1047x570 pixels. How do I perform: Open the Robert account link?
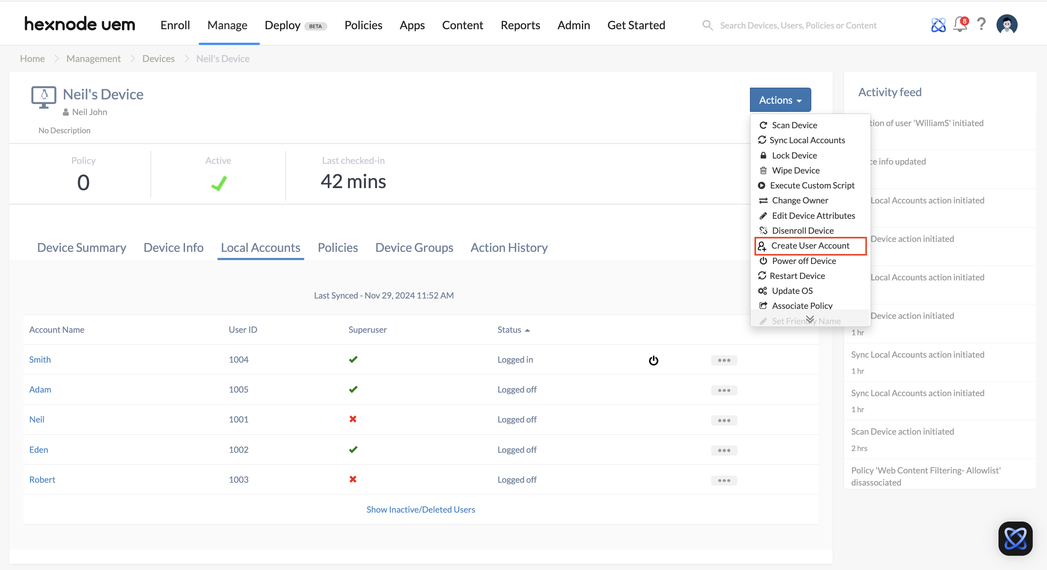(42, 480)
